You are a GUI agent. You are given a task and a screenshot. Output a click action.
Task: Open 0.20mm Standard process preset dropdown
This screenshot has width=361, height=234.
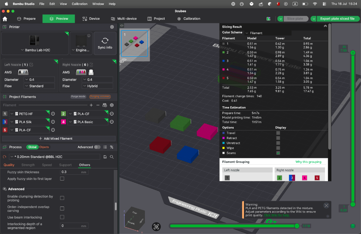coord(55,157)
